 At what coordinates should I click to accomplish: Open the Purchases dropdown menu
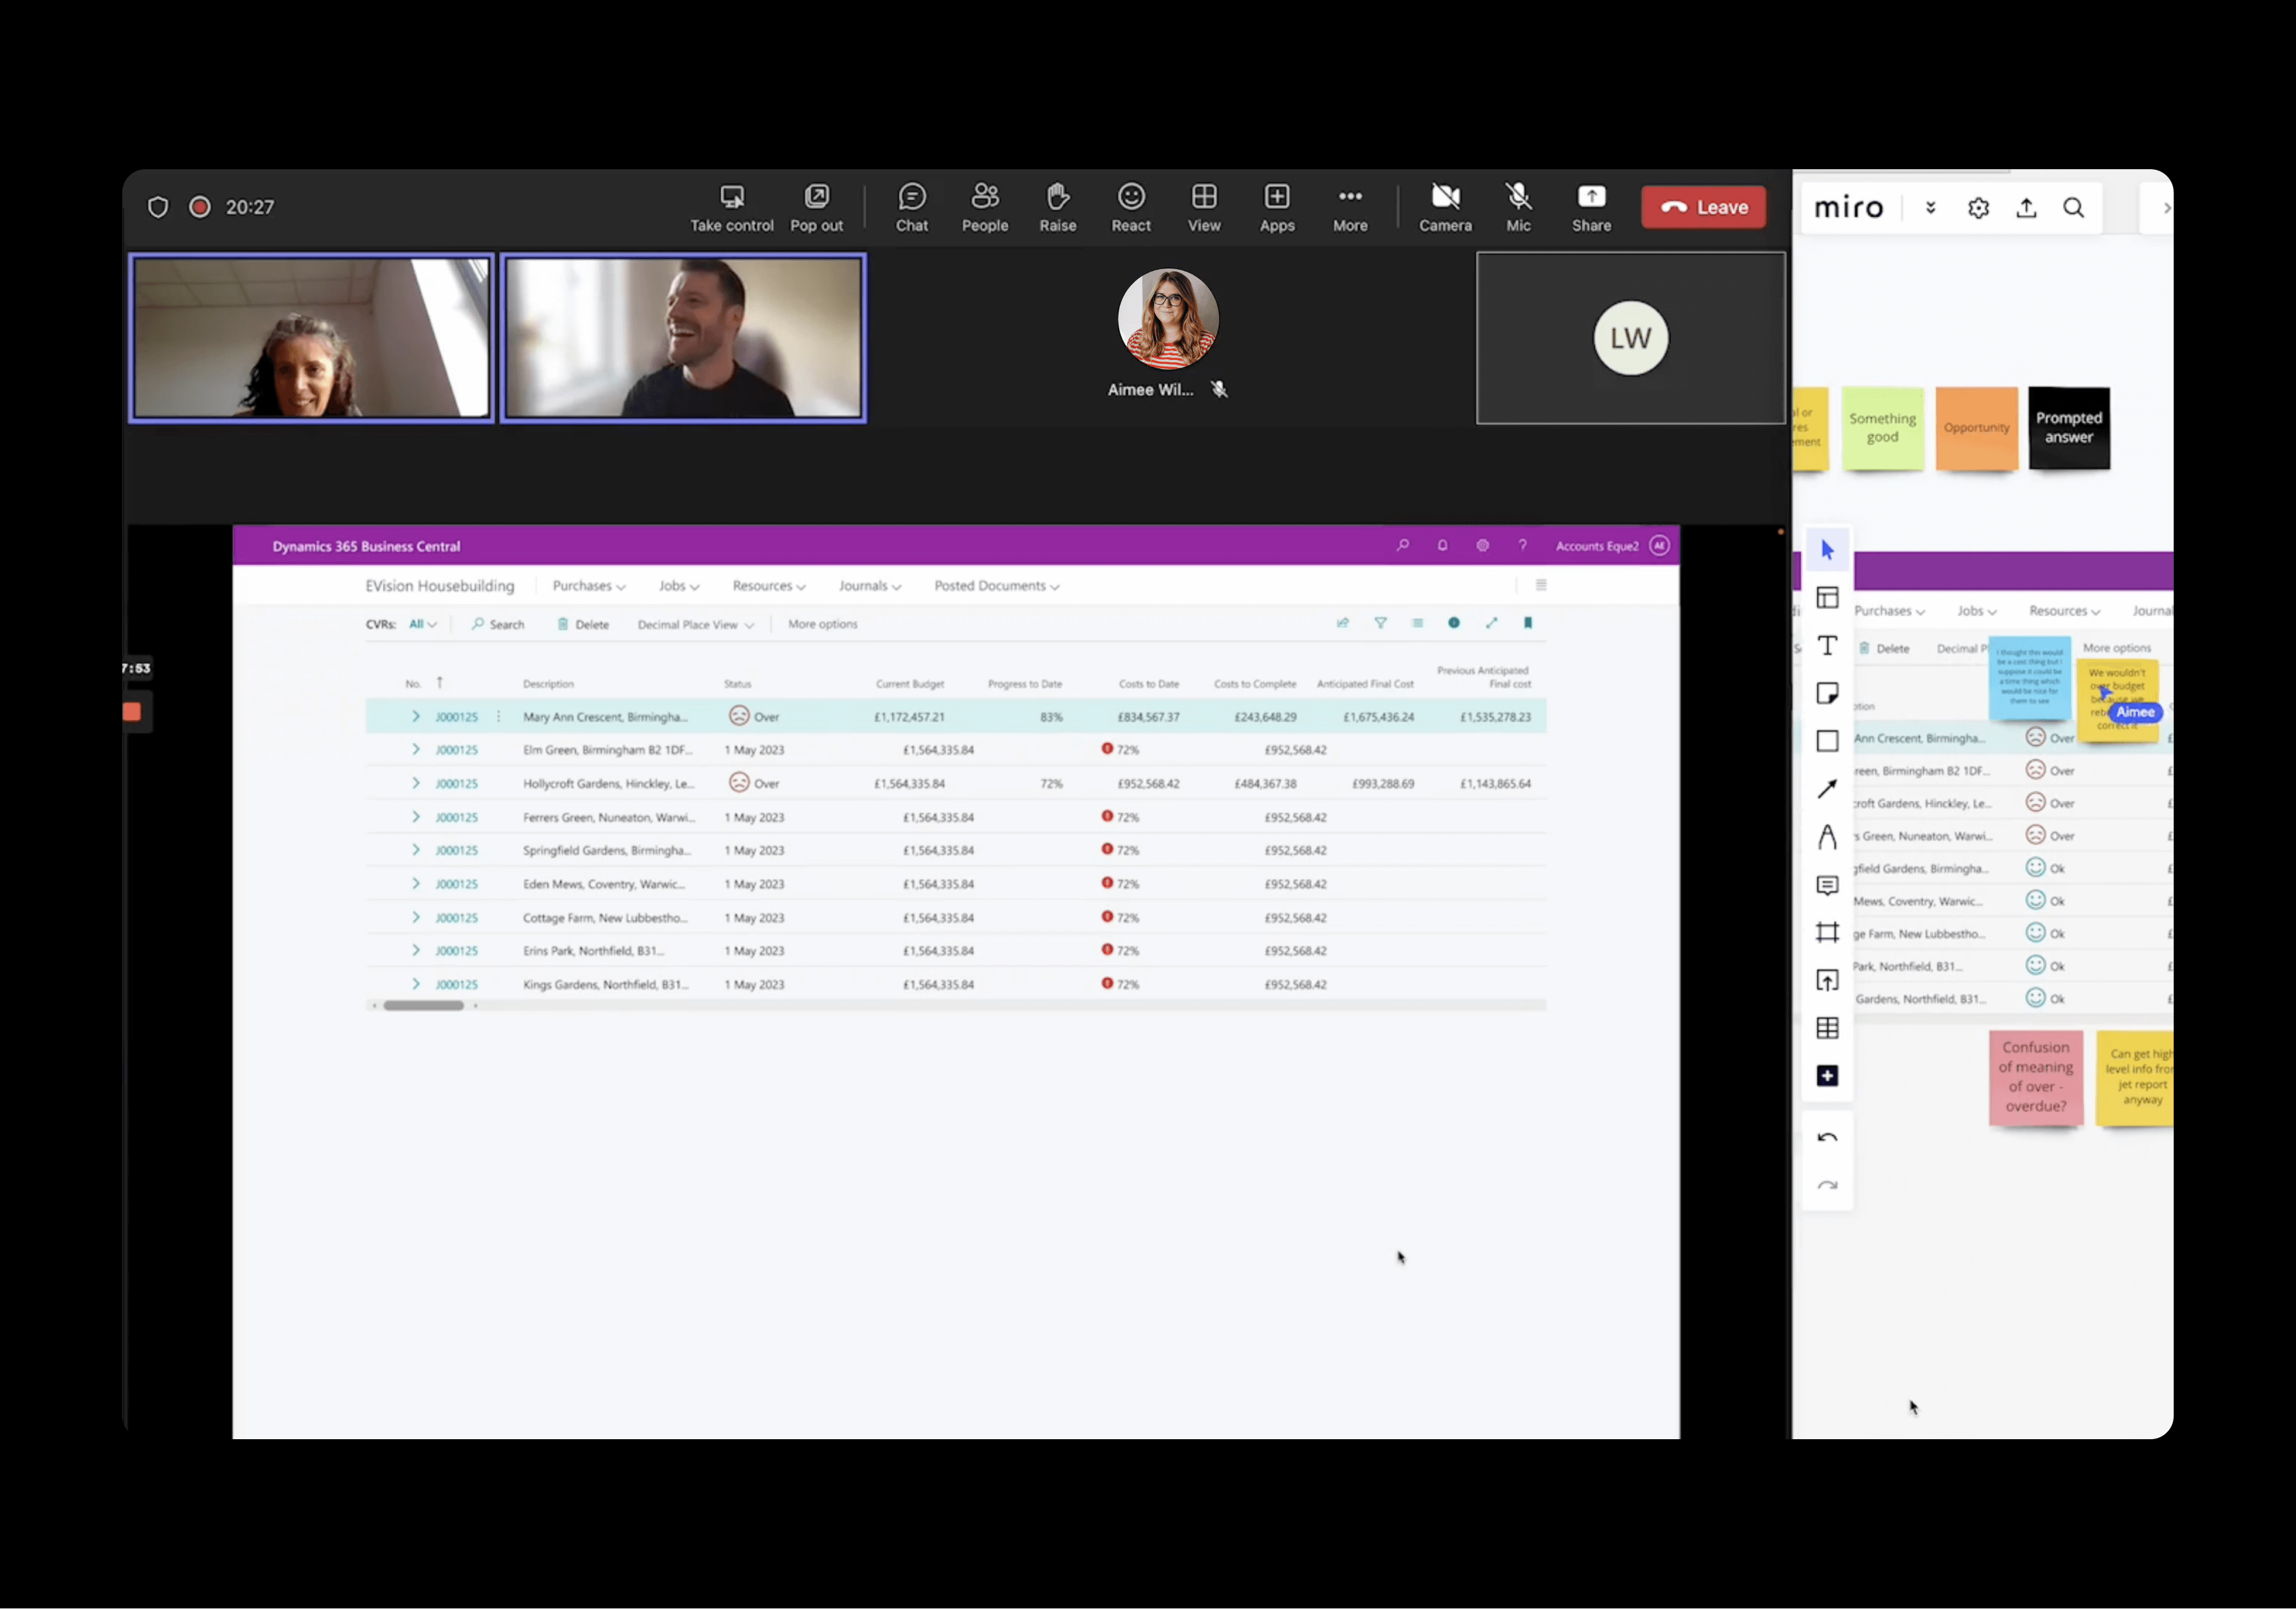point(588,586)
